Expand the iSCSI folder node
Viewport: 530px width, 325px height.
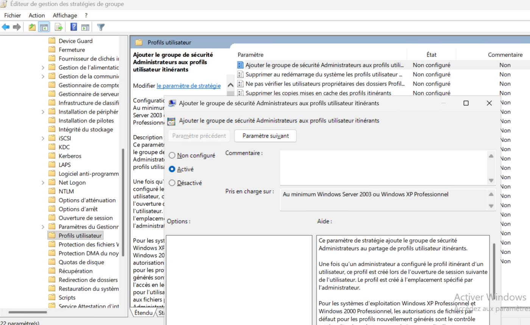coord(43,138)
